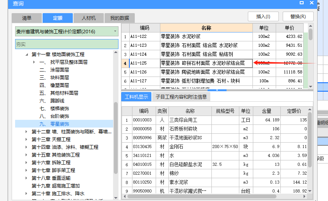The width and height of the screenshot is (328, 201).
Task: Click the 单价 column header in quota table
Action: (x=290, y=28)
